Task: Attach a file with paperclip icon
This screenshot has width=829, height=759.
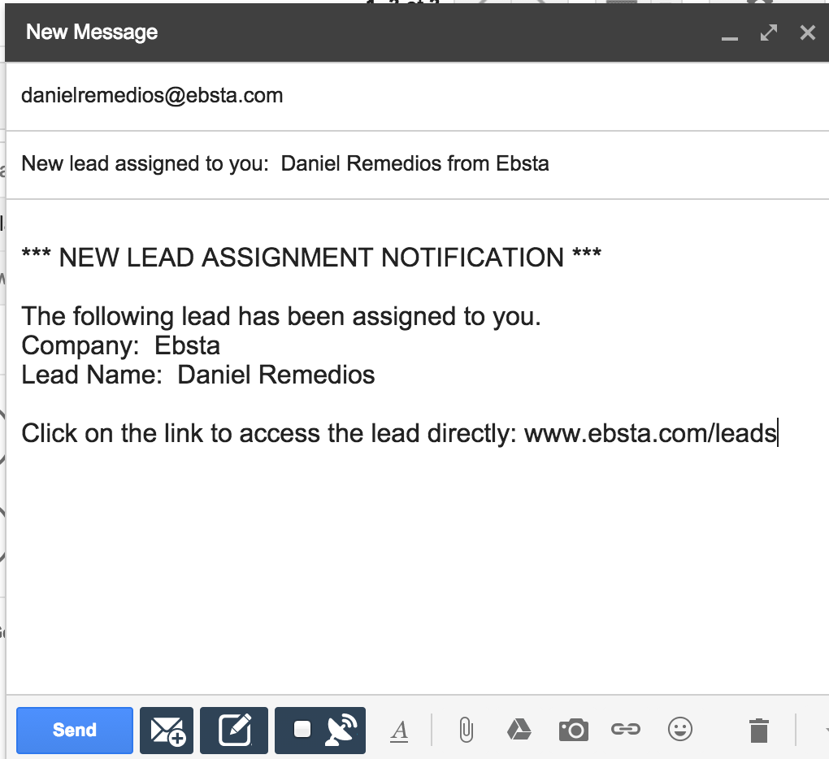Action: coord(466,730)
